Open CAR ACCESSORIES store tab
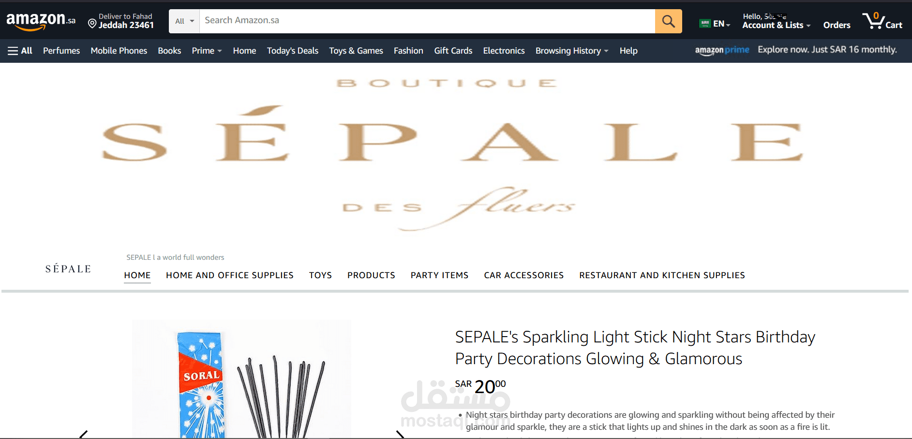 point(523,275)
